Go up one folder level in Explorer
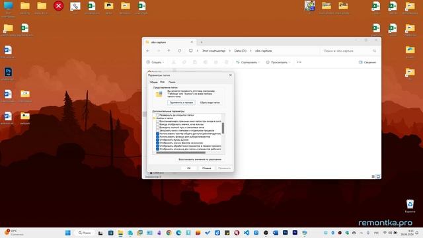 click(x=169, y=51)
